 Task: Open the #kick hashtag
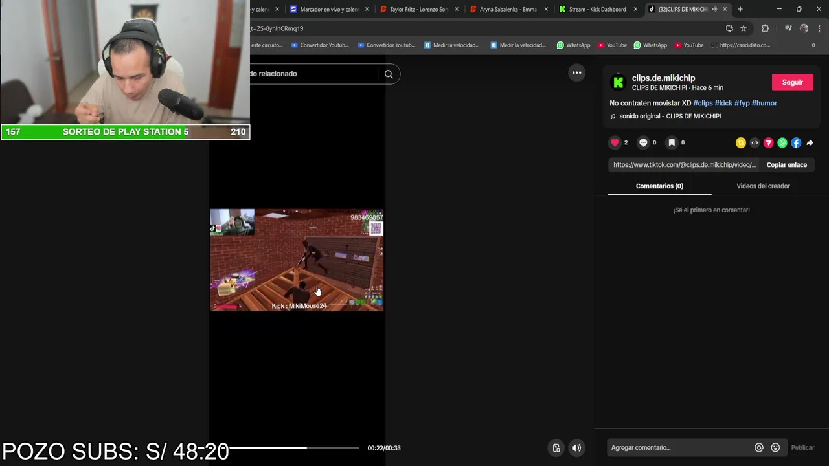723,103
